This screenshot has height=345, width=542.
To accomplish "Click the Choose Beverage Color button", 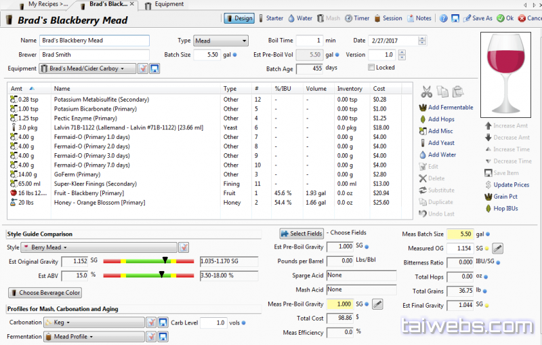I will pyautogui.click(x=45, y=293).
